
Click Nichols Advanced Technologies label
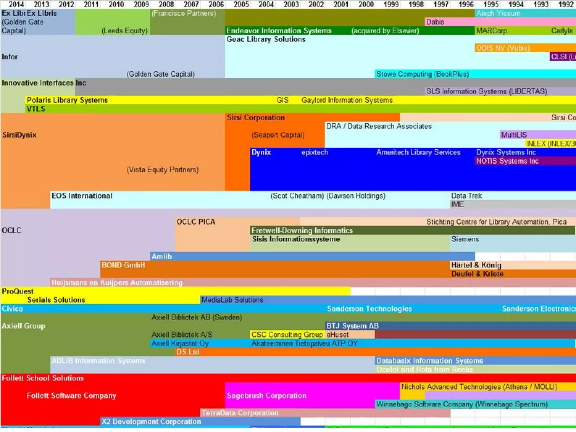pos(479,387)
